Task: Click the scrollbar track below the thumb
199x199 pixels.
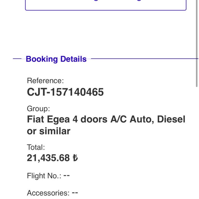Action: pos(197,143)
